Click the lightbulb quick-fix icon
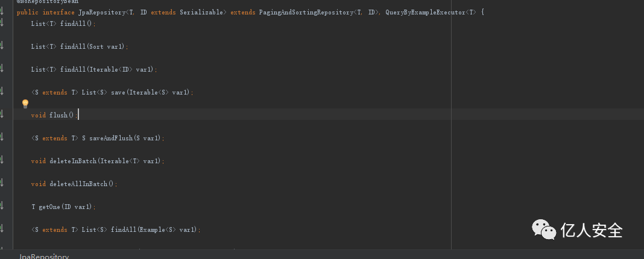The height and width of the screenshot is (259, 644). coord(25,104)
